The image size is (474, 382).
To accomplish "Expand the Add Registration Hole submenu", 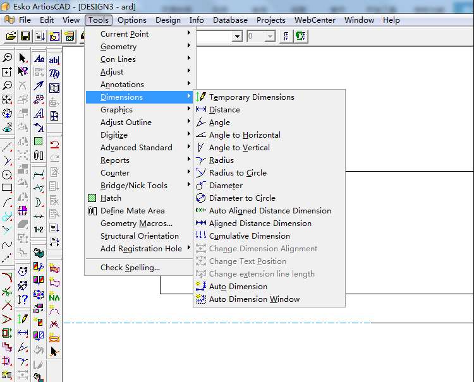I will (140, 249).
